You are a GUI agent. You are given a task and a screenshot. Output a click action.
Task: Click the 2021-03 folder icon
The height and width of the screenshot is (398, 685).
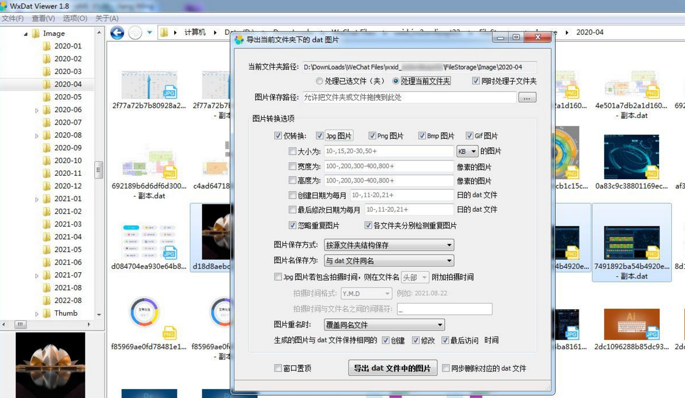(x=47, y=224)
